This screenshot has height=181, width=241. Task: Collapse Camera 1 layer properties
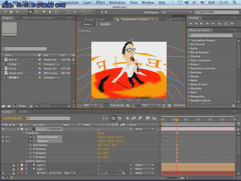coord(18,129)
